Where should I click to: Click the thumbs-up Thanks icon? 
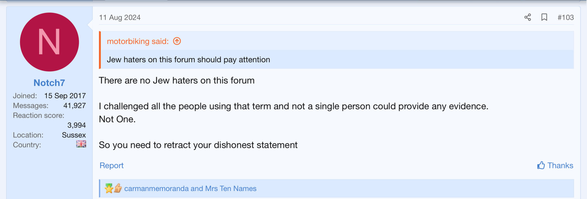(541, 166)
